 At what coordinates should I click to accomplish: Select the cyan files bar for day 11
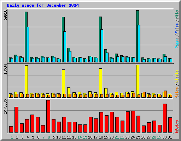65,47
